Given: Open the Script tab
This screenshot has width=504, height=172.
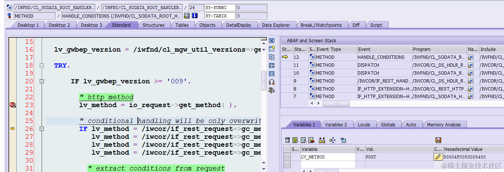Looking at the screenshot, I should coord(376,25).
